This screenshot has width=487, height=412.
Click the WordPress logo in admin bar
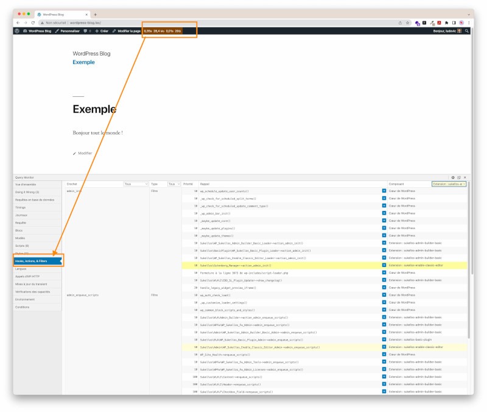(x=17, y=30)
